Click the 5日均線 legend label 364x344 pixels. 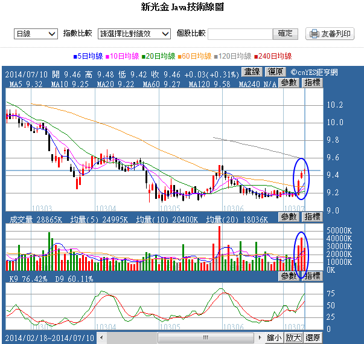[x=90, y=56]
